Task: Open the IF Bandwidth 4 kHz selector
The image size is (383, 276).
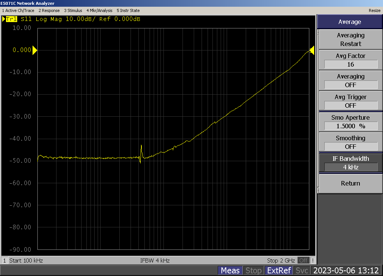Action: tap(350, 167)
